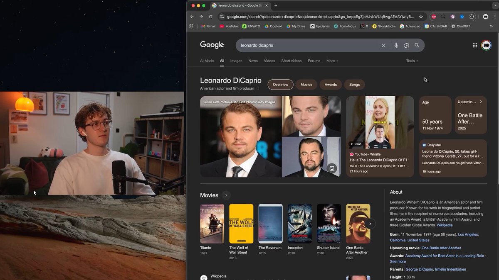Start voice search with microphone icon
The width and height of the screenshot is (499, 280).
point(396,45)
